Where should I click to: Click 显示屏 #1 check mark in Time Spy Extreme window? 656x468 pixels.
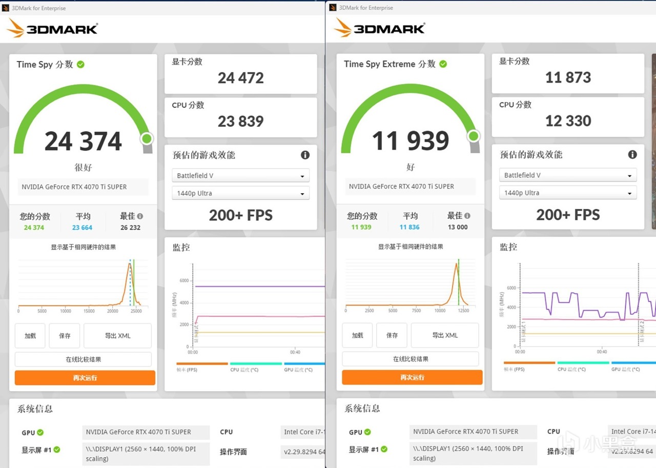coord(384,449)
